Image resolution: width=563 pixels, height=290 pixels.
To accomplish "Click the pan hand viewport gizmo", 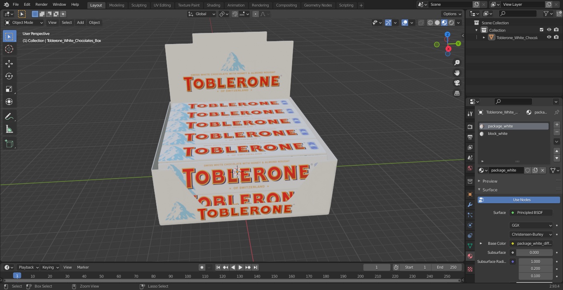I will pyautogui.click(x=457, y=73).
